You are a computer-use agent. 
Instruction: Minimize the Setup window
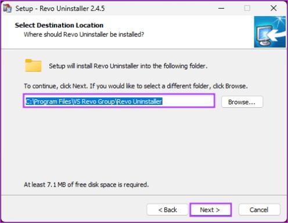coord(221,8)
